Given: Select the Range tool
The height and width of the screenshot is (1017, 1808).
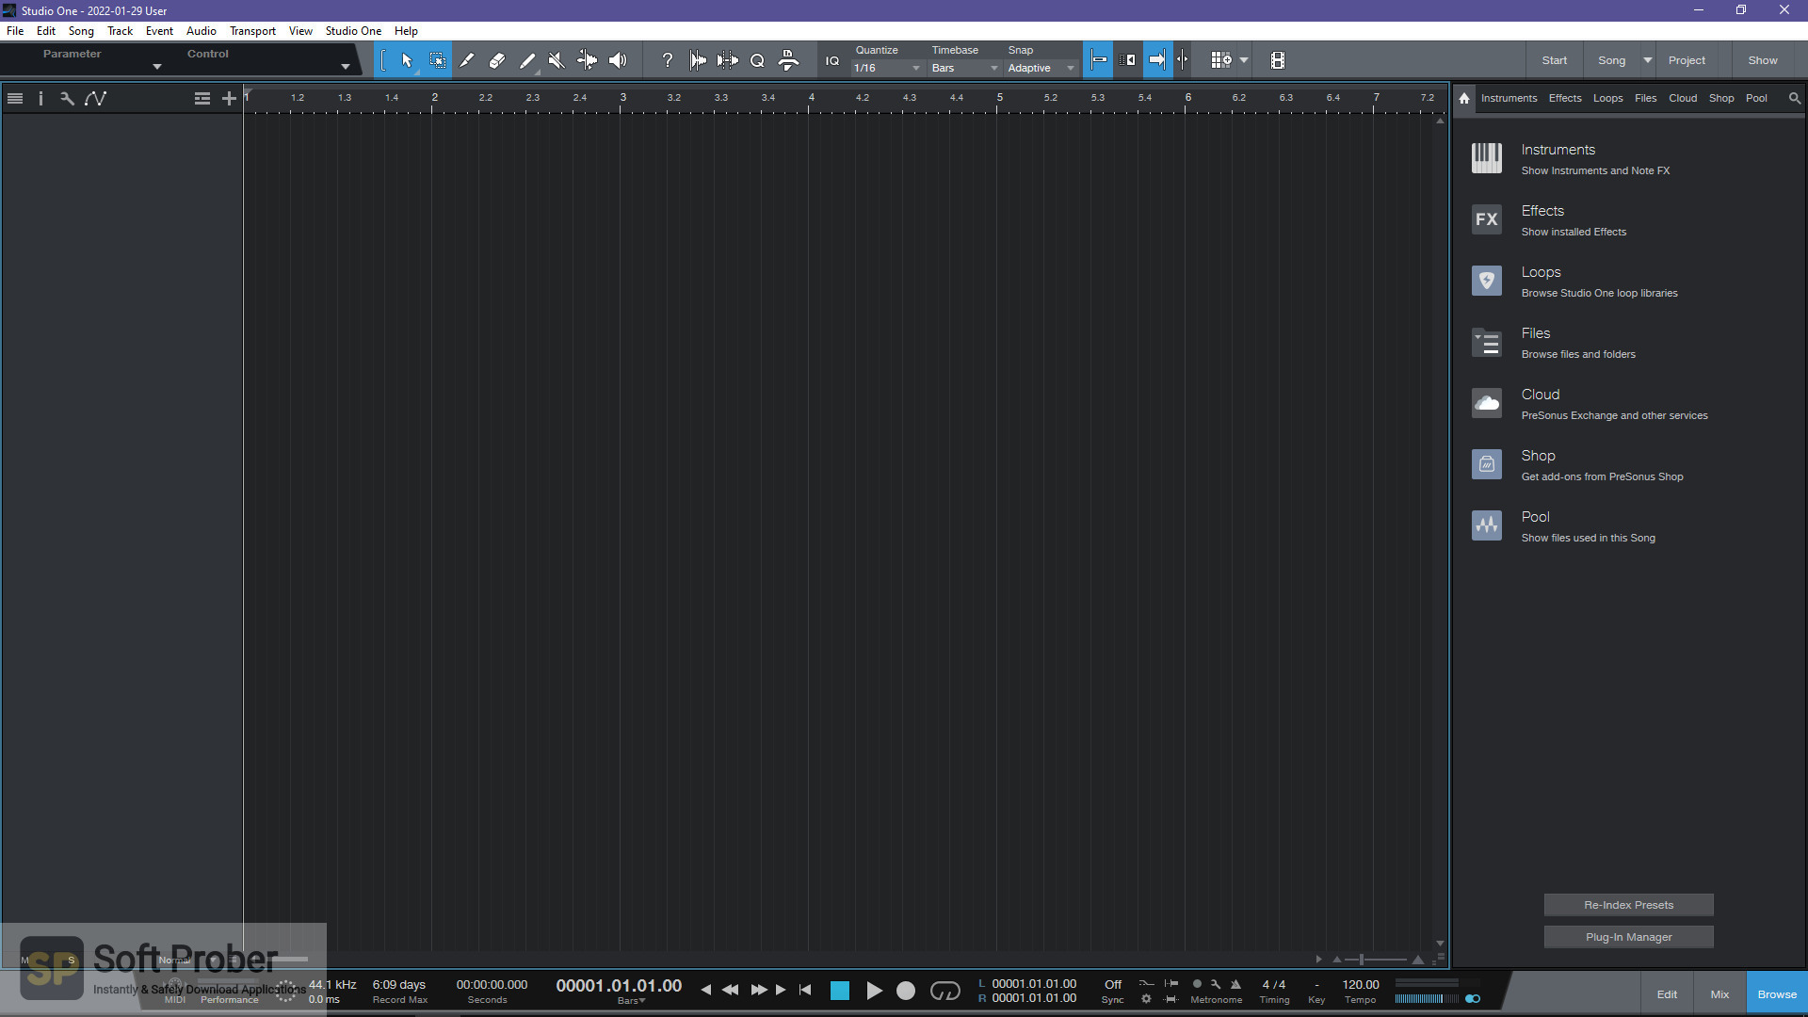Looking at the screenshot, I should [x=438, y=60].
